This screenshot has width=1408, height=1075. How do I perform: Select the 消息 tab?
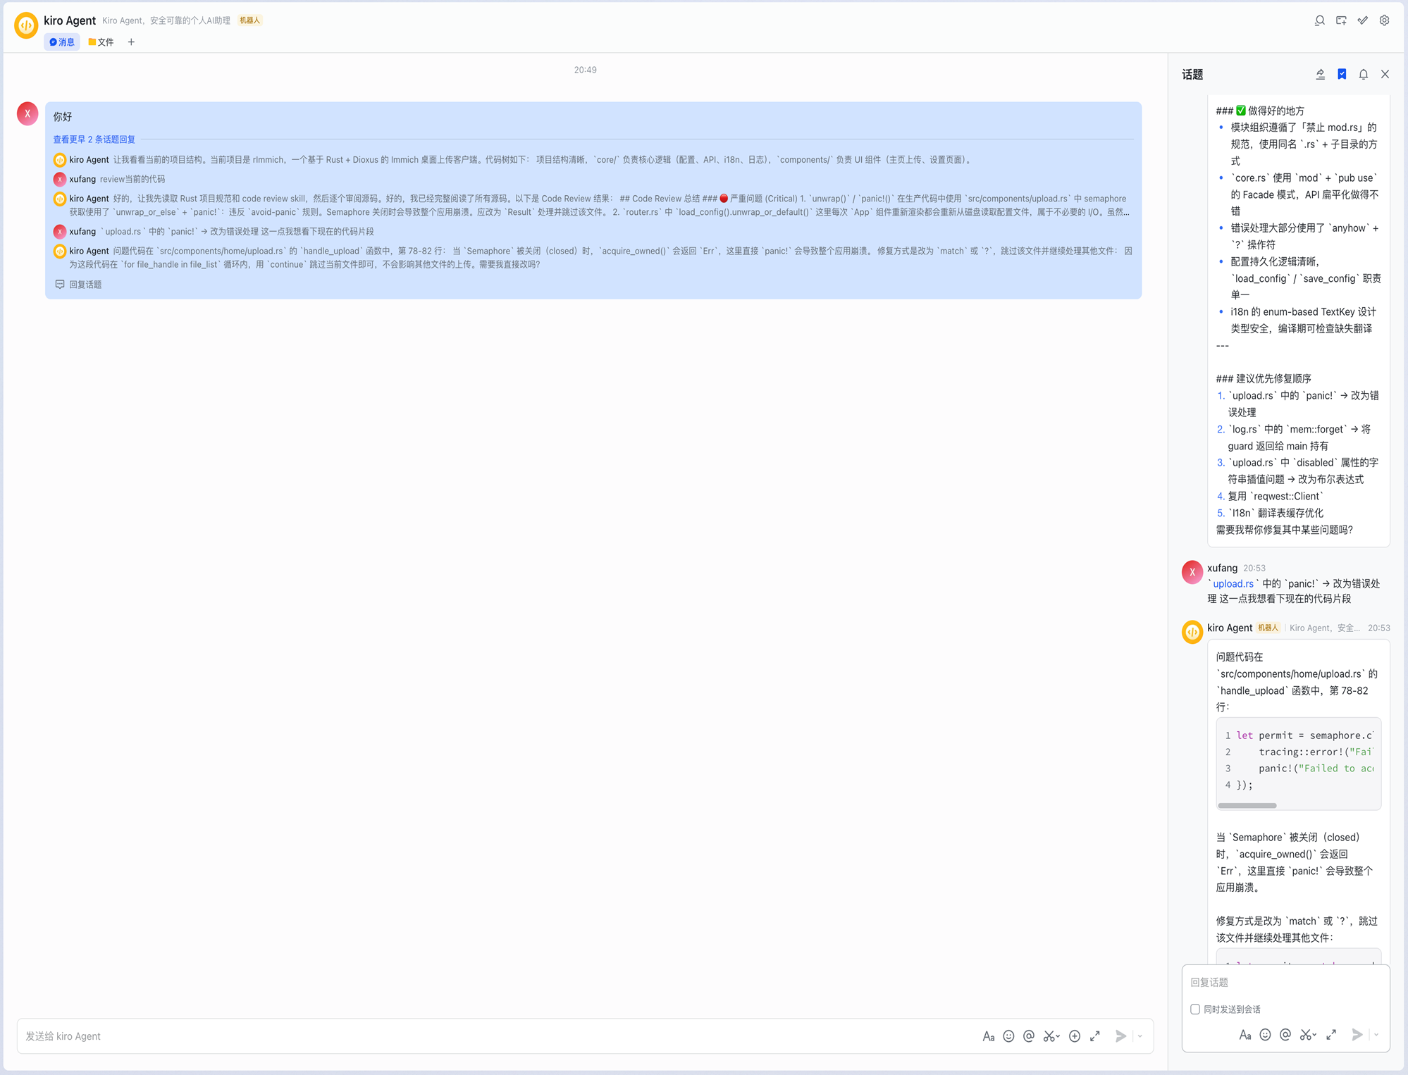pos(62,42)
